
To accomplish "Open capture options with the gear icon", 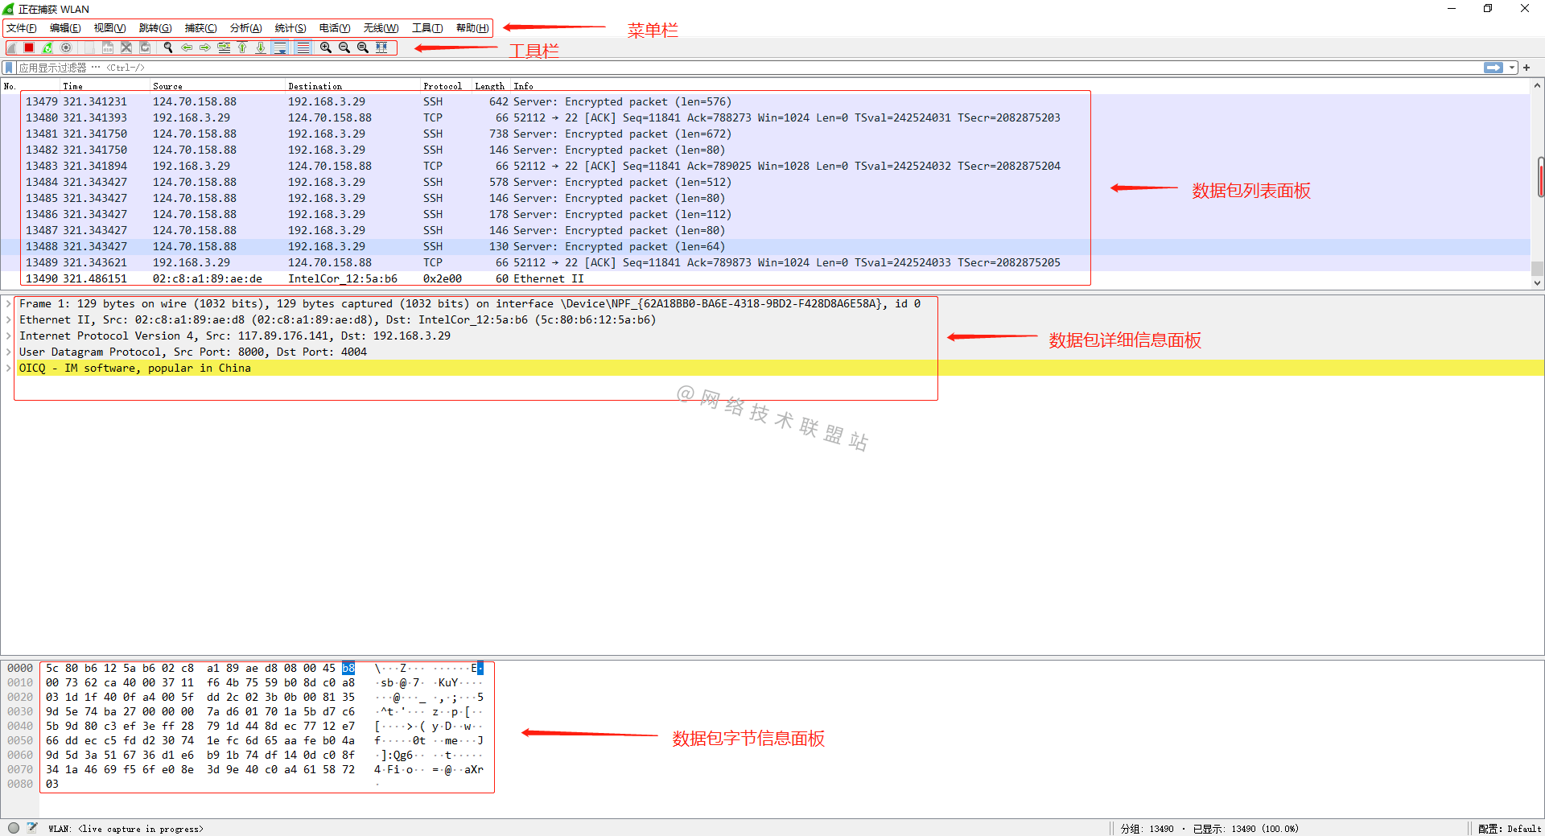I will pyautogui.click(x=66, y=47).
